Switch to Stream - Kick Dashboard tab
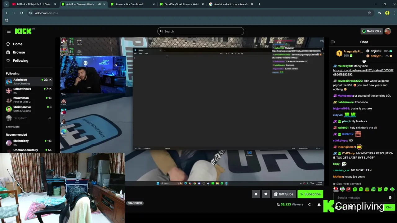This screenshot has height=223, width=397. 133,4
